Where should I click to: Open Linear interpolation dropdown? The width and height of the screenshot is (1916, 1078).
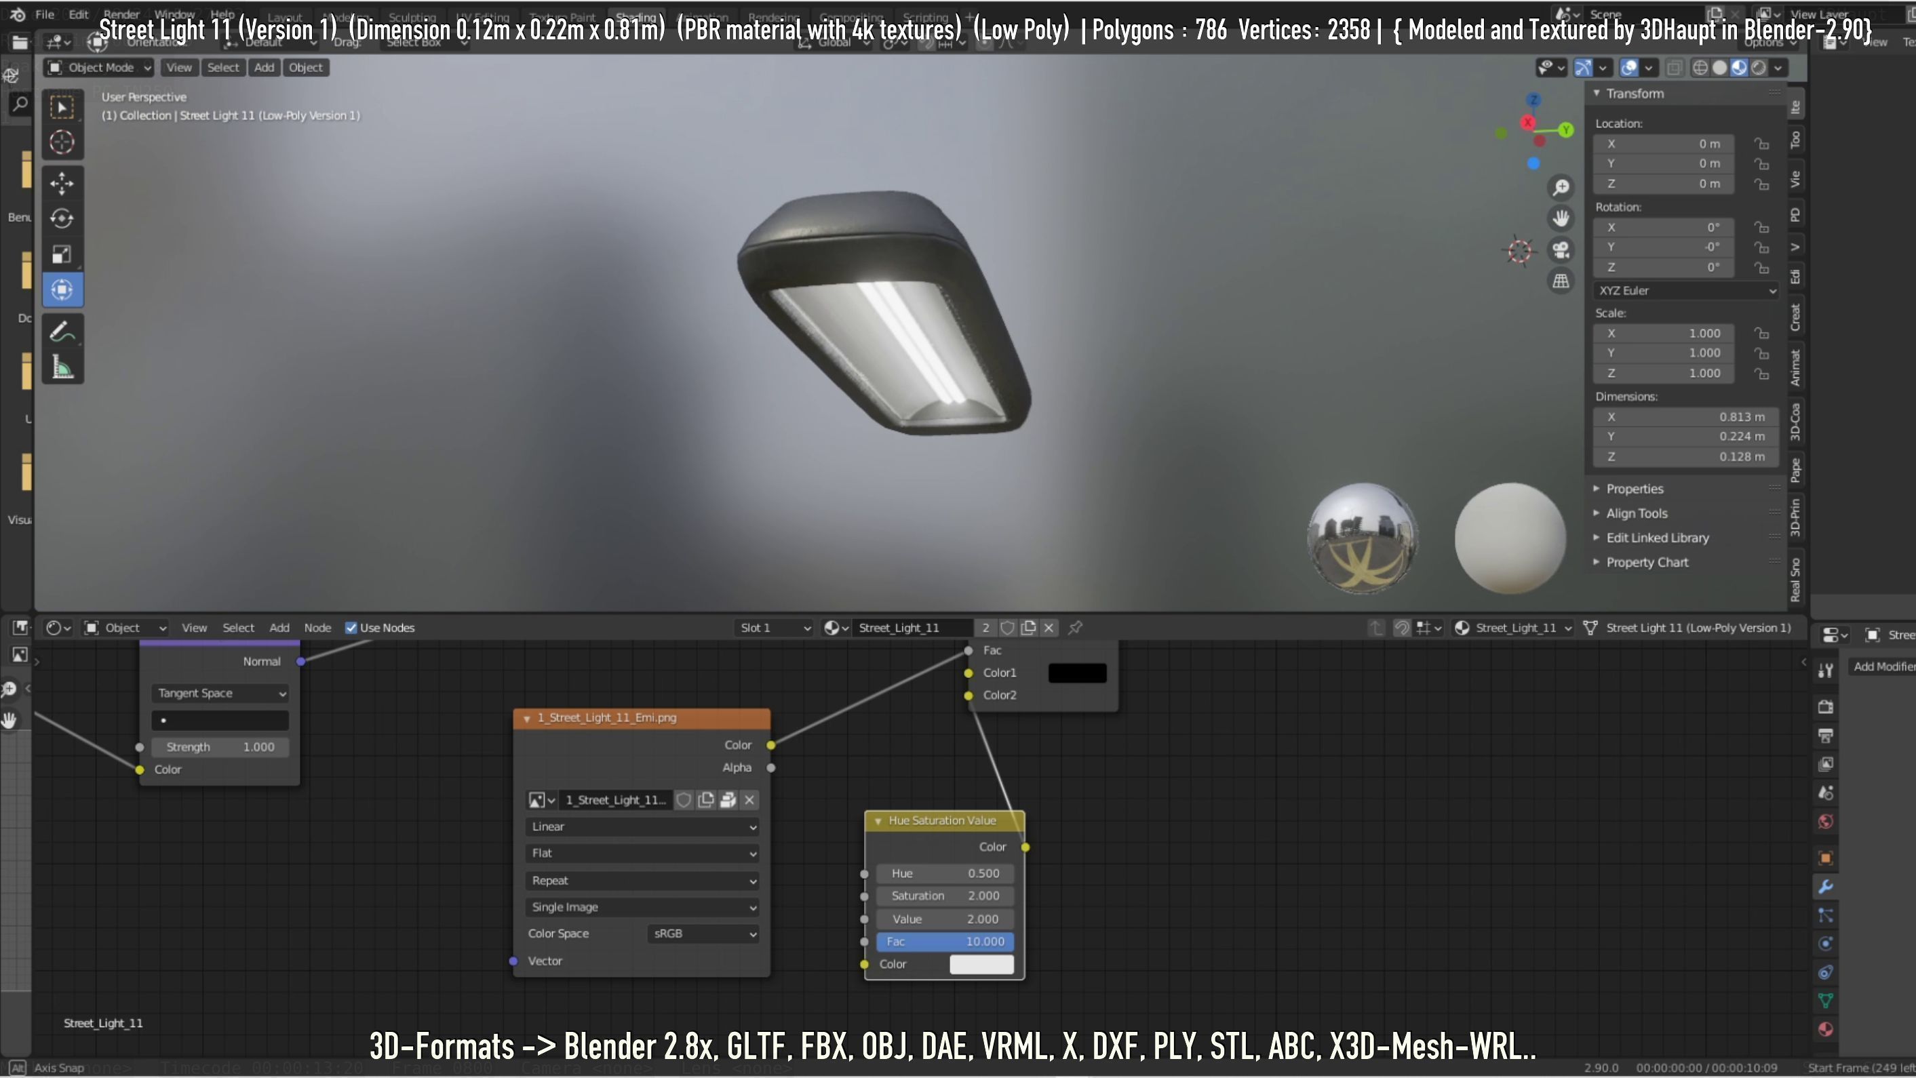(x=643, y=826)
